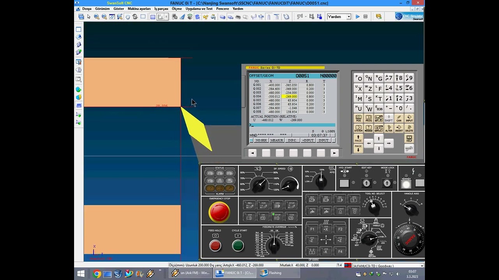Open the Dosya menu
The image size is (499, 280).
[x=87, y=9]
